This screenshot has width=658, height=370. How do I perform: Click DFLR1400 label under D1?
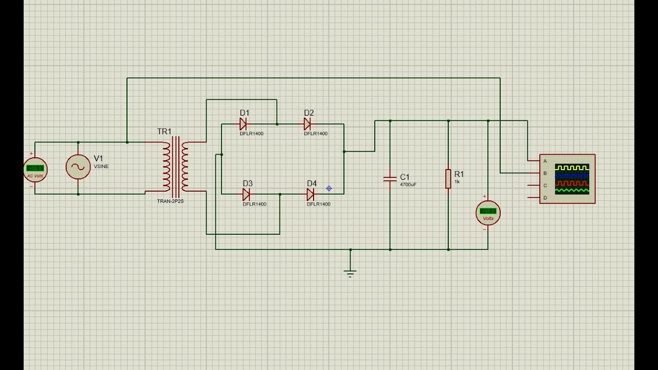pos(251,134)
